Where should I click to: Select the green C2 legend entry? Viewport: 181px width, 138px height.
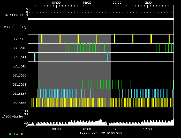(x=10, y=134)
